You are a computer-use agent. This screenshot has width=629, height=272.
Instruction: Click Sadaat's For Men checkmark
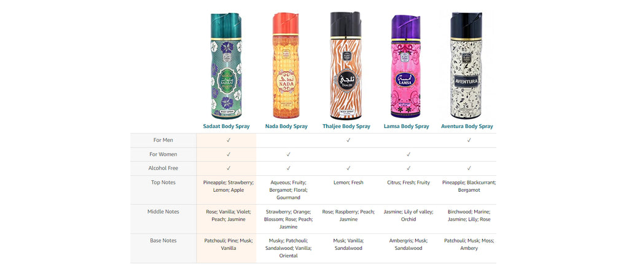pos(229,140)
